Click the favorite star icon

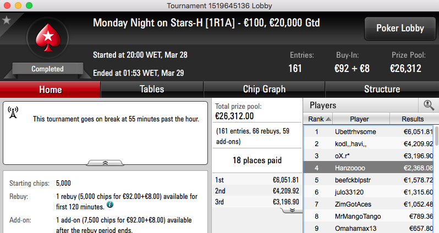(6, 20)
